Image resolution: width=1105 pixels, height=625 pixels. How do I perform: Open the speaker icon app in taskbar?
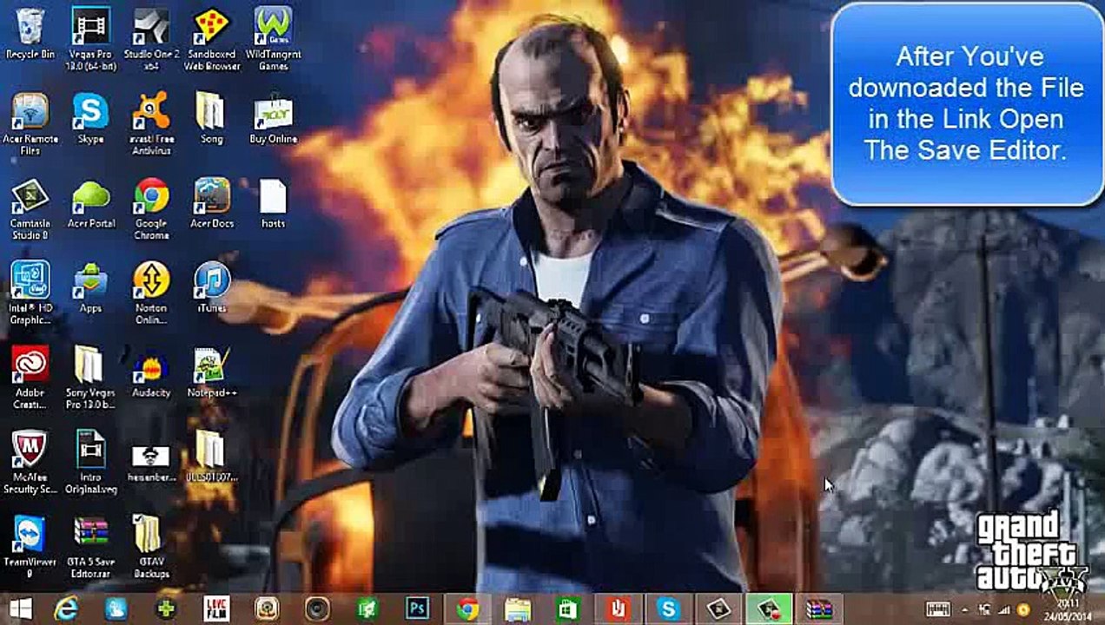pyautogui.click(x=317, y=609)
